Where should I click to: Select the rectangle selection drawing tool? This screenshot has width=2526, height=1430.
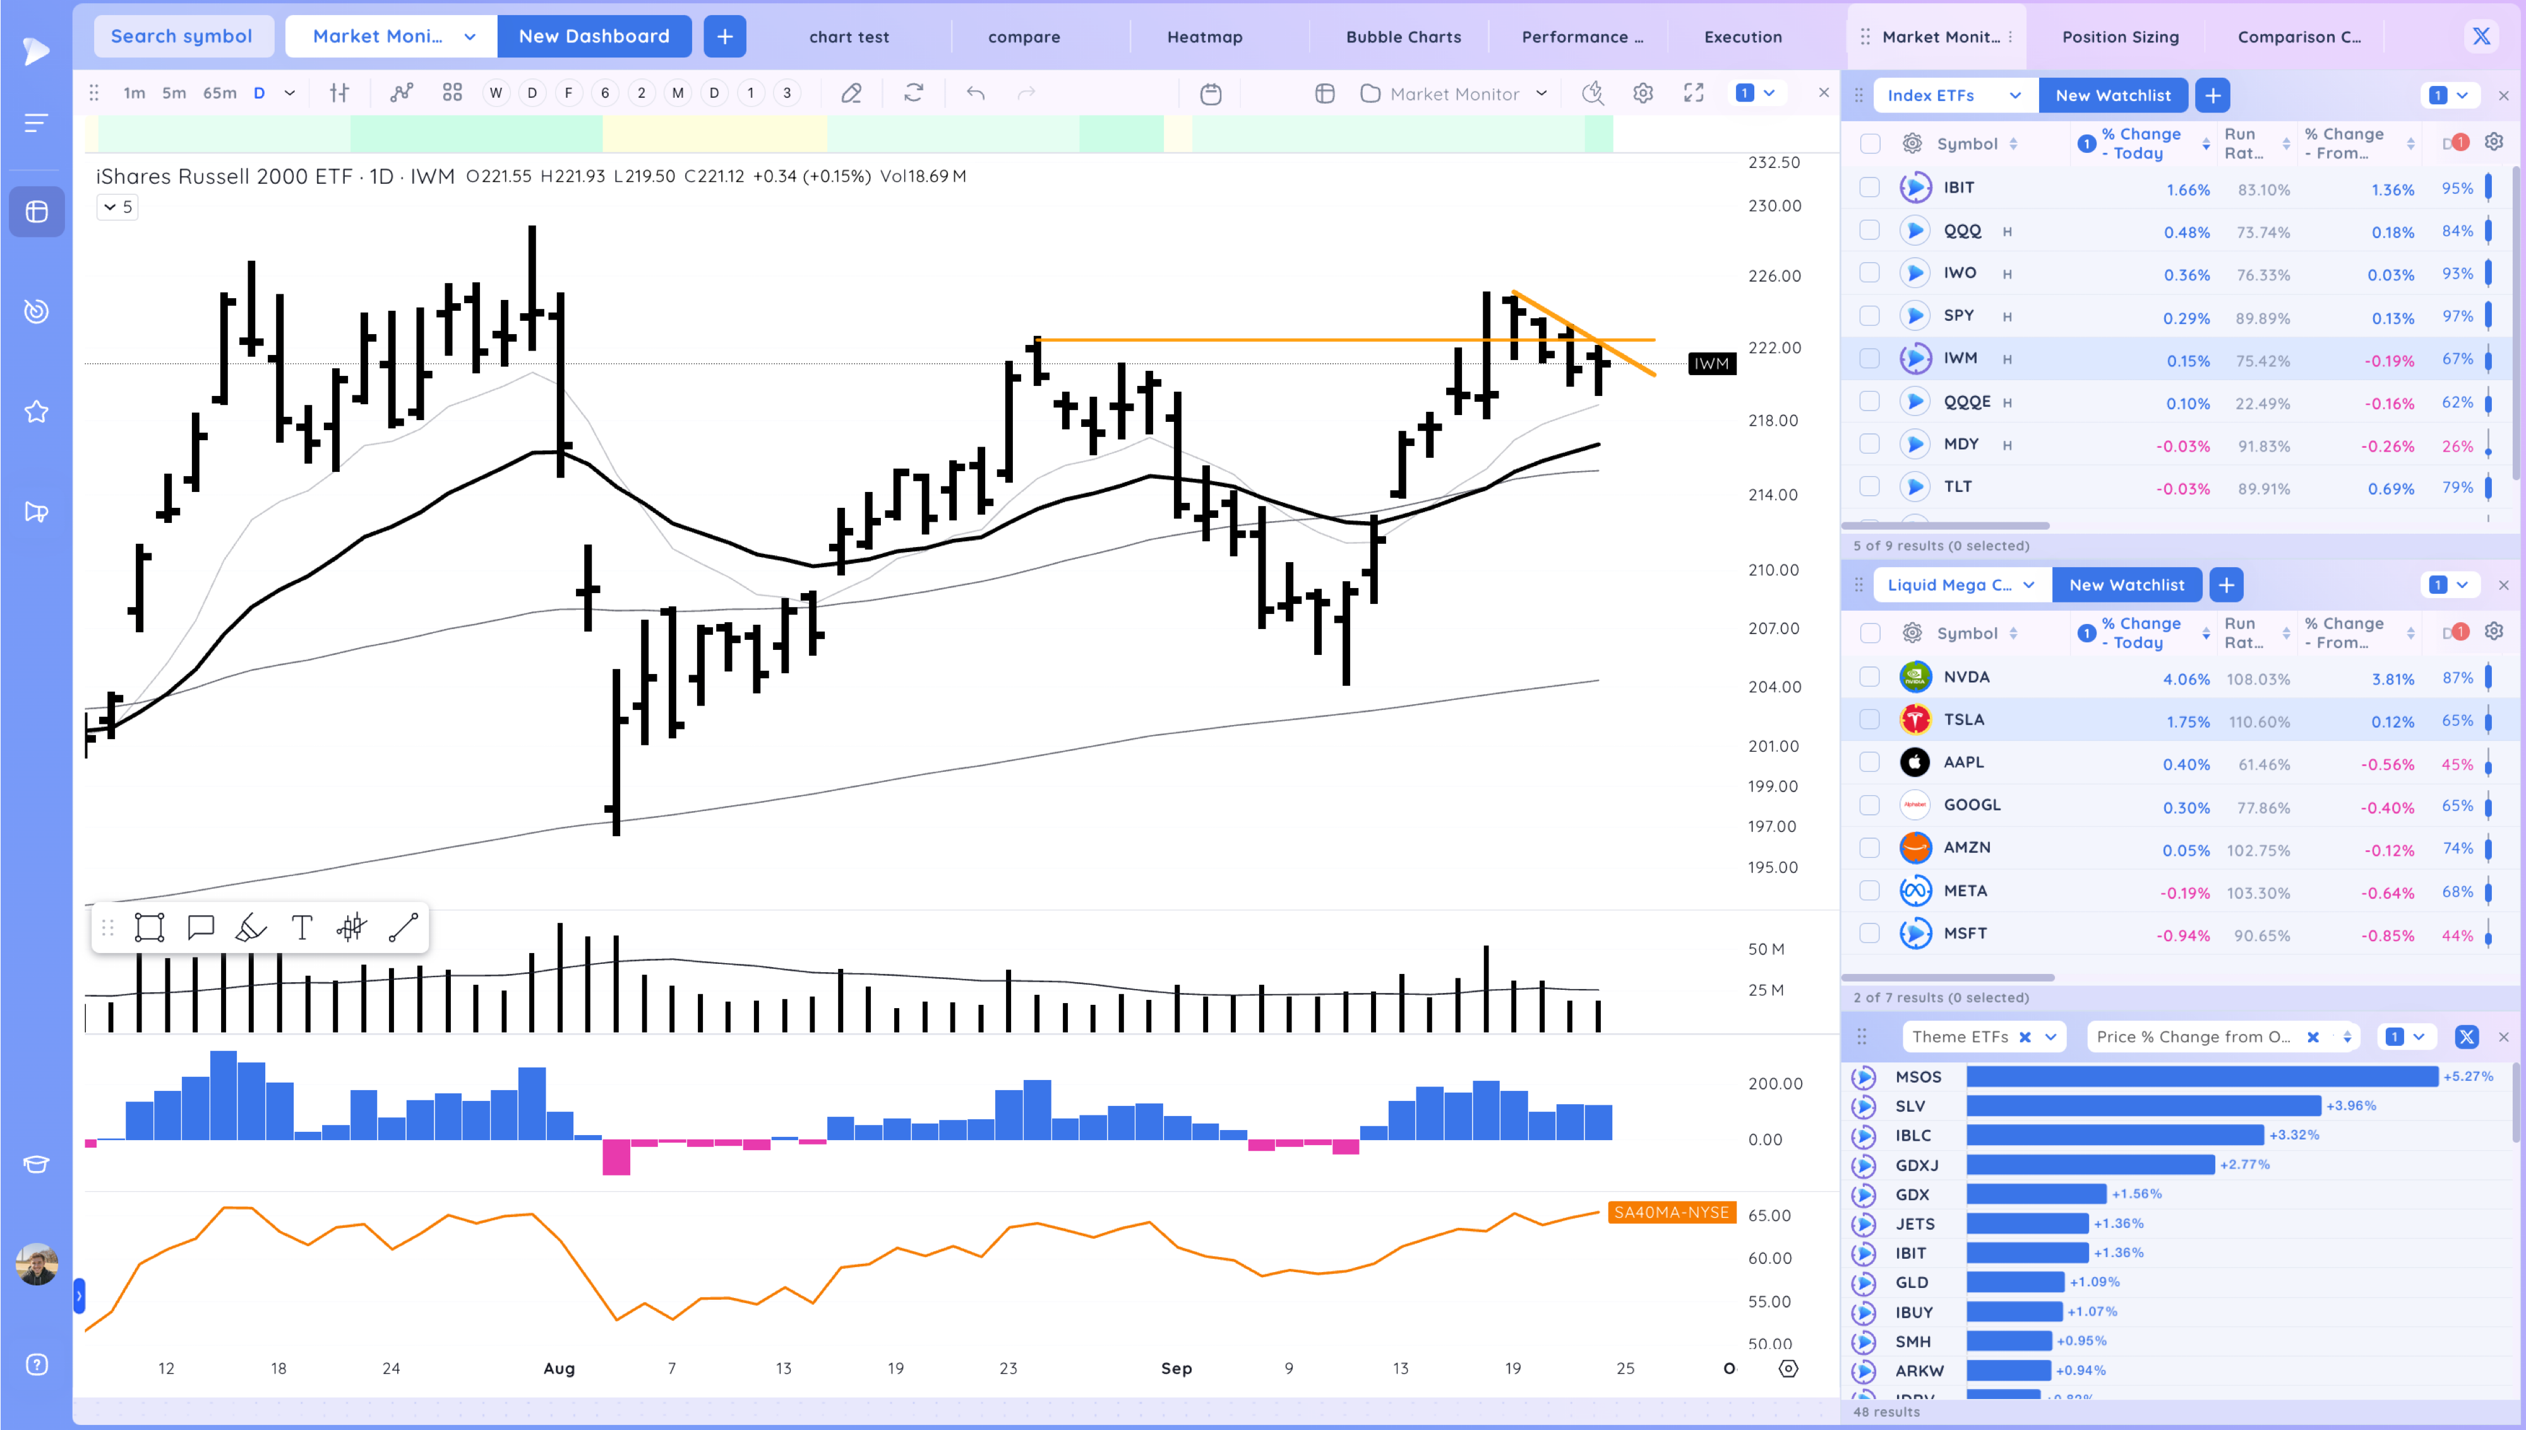coord(149,926)
